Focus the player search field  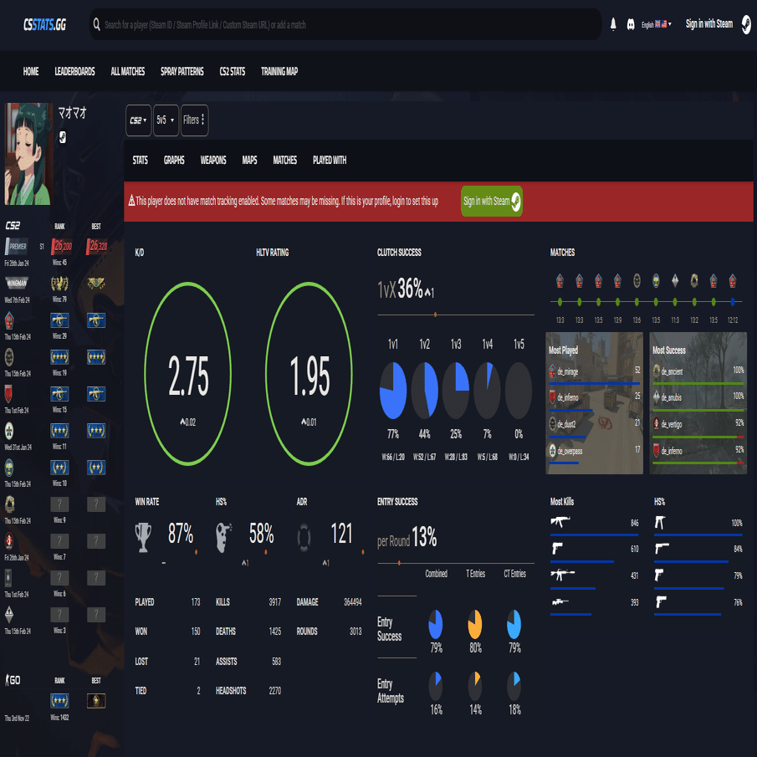point(345,24)
